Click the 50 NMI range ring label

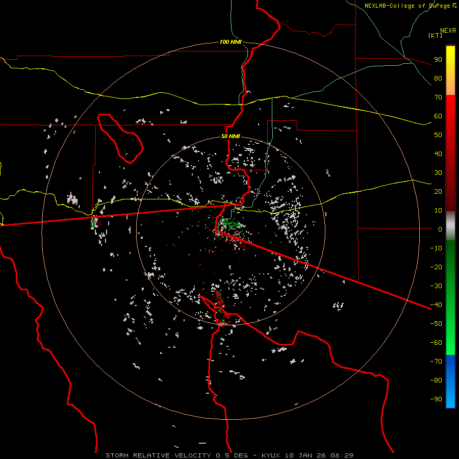(x=231, y=136)
